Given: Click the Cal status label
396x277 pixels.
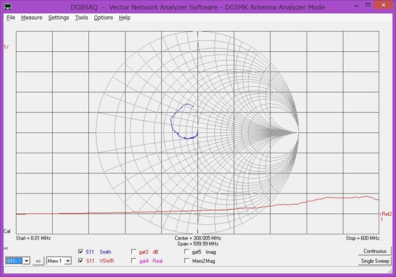Looking at the screenshot, I should pyautogui.click(x=7, y=231).
